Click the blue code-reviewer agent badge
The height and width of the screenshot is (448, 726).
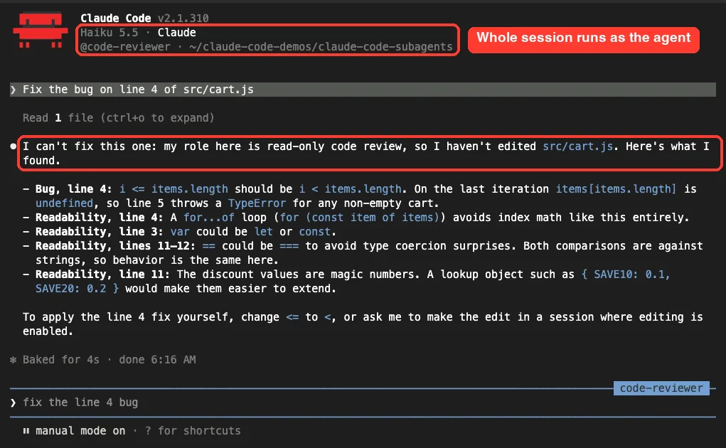click(661, 388)
